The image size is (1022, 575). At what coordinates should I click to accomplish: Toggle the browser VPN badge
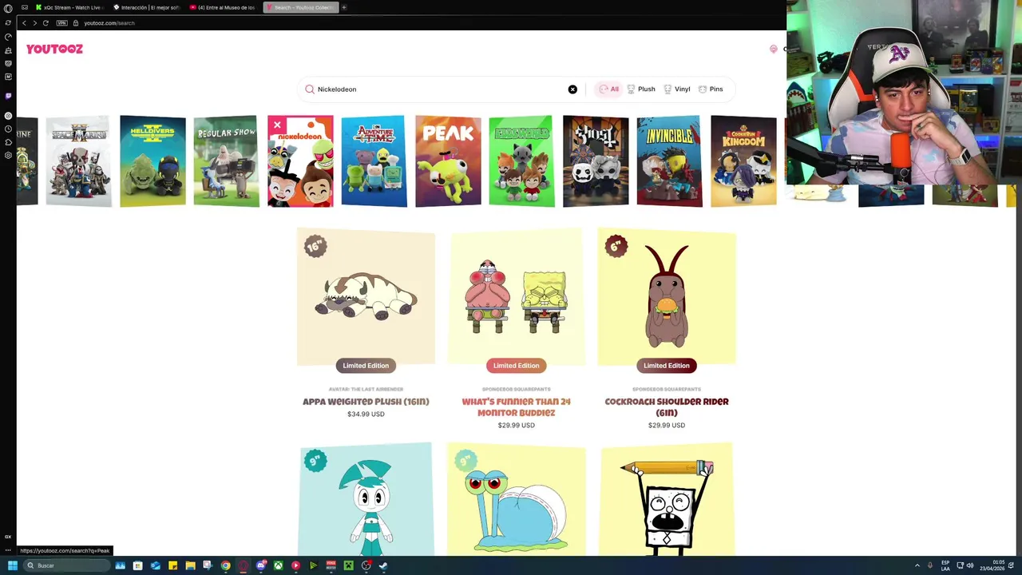tap(61, 23)
